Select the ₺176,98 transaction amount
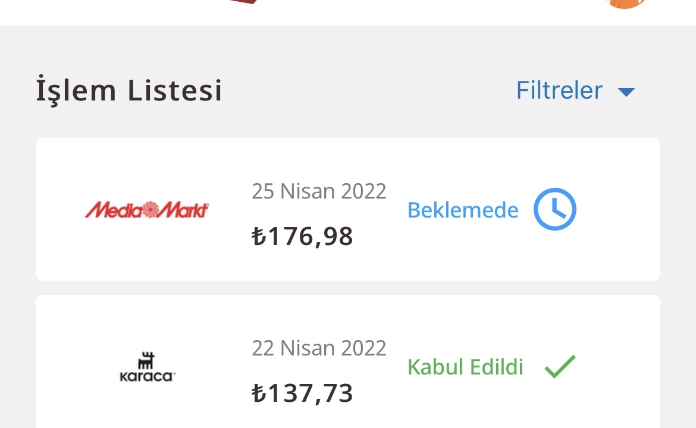This screenshot has height=428, width=696. click(x=302, y=237)
